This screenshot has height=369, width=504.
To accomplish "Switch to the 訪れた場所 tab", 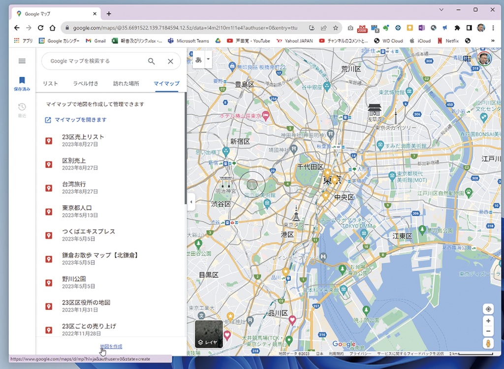I will pos(126,84).
